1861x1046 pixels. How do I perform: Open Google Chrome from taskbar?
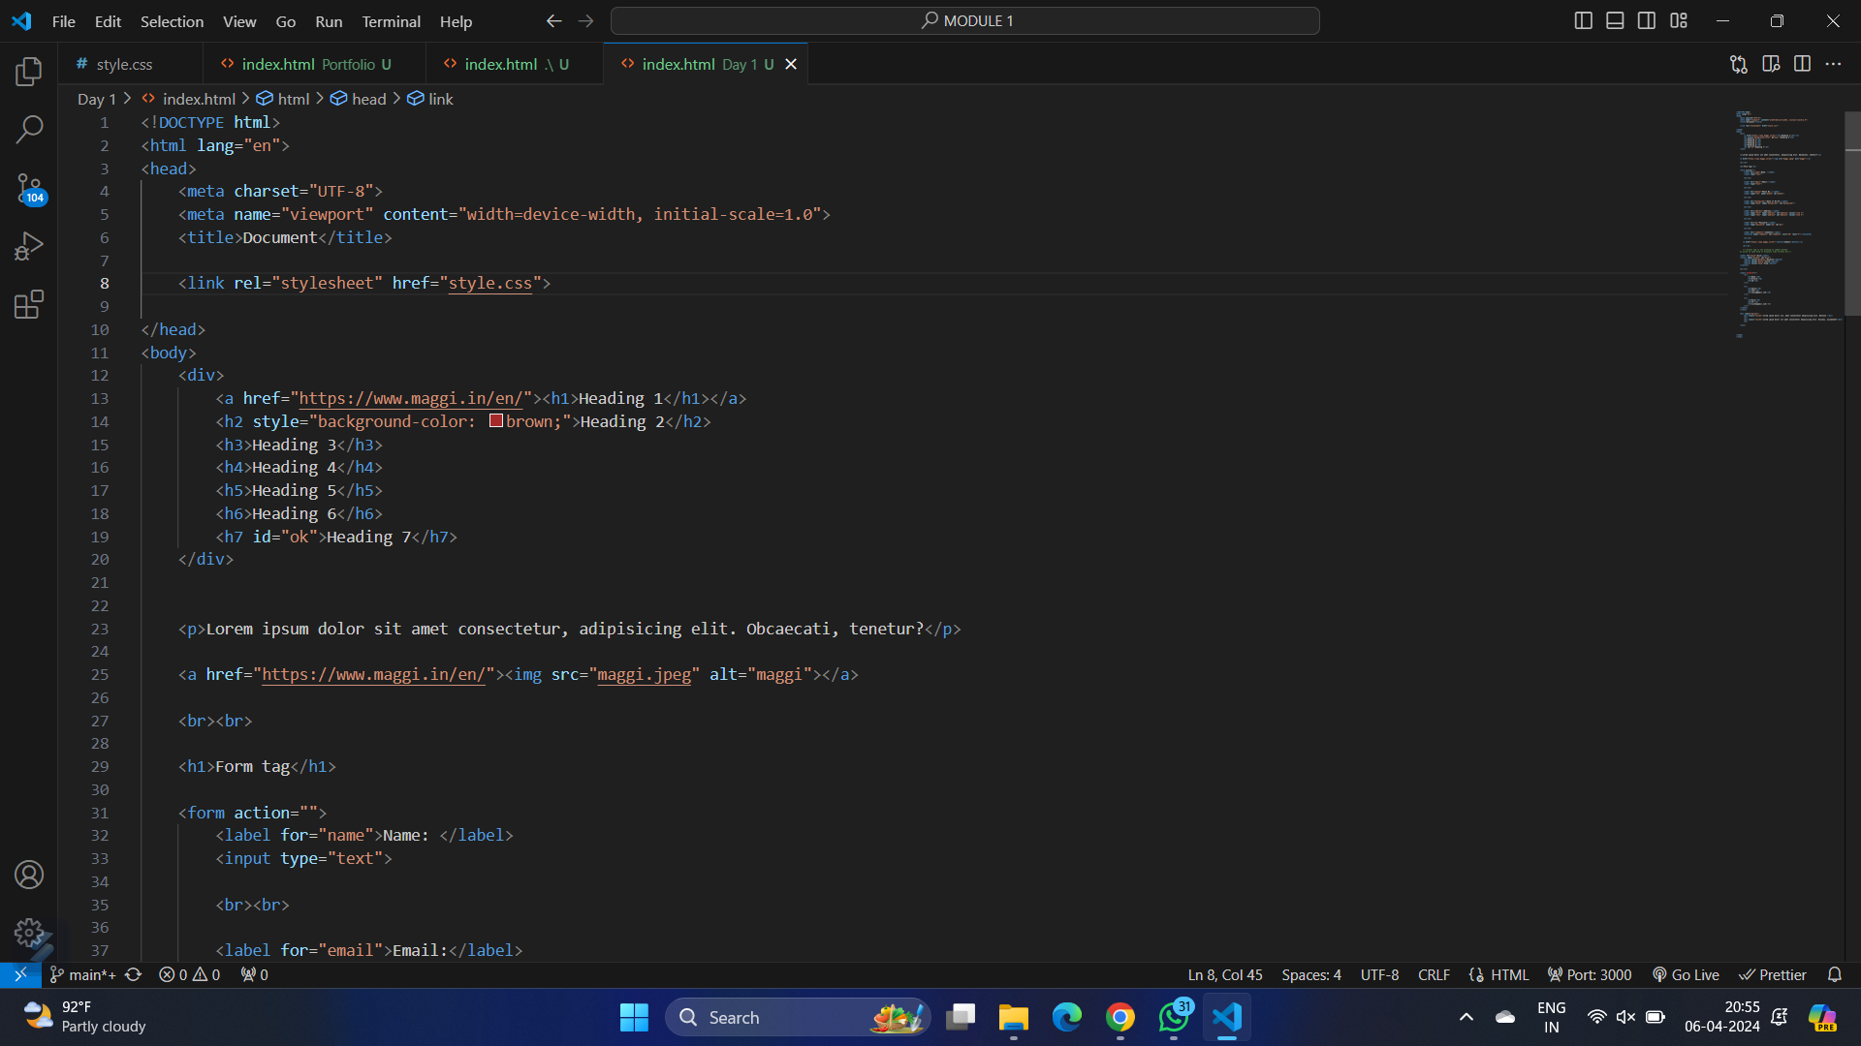[1120, 1017]
